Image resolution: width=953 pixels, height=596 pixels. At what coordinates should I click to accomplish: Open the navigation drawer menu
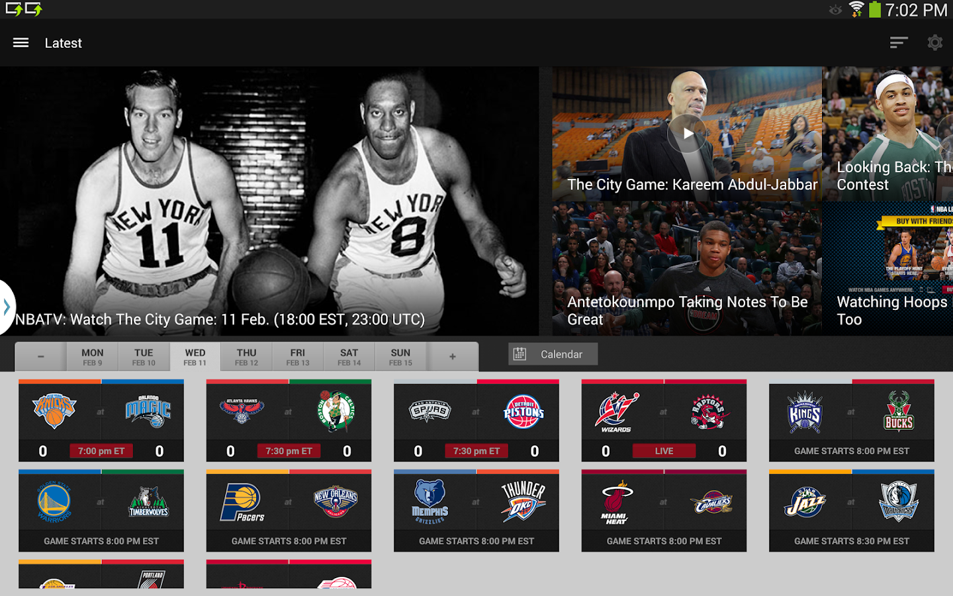(x=20, y=42)
